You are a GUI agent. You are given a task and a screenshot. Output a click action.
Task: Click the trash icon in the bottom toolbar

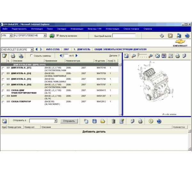(x=113, y=121)
